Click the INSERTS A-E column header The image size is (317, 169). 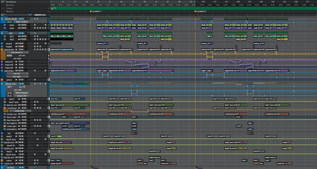(40, 15)
